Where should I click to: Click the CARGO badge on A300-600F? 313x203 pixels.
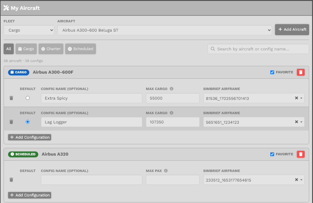click(19, 72)
